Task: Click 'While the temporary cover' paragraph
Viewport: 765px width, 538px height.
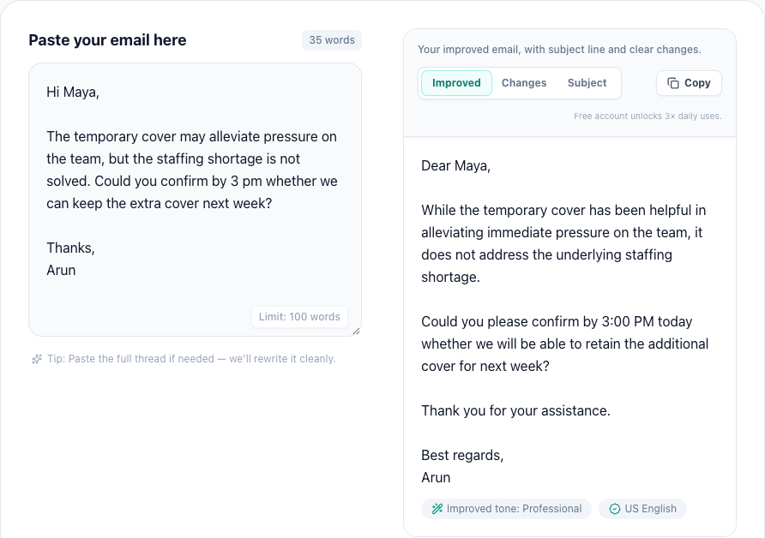Action: [x=563, y=243]
